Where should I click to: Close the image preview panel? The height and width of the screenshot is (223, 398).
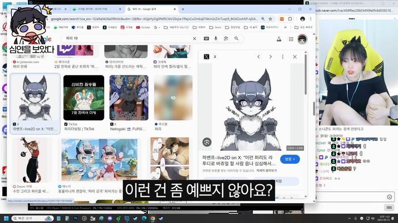click(295, 57)
